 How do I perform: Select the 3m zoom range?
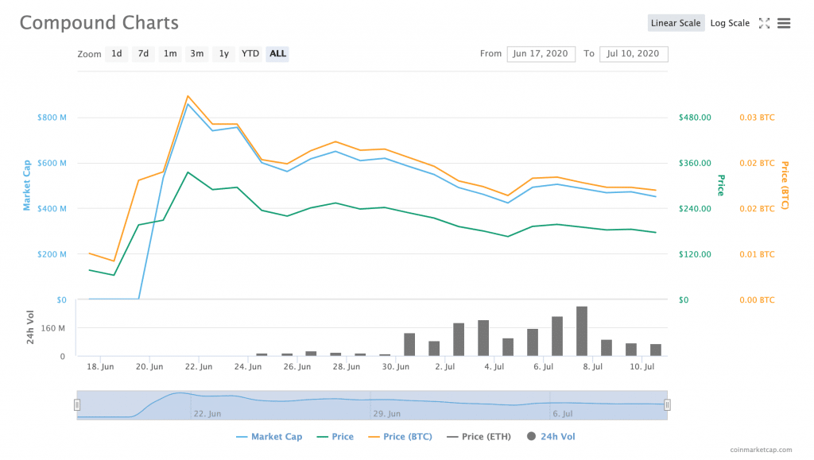[196, 54]
